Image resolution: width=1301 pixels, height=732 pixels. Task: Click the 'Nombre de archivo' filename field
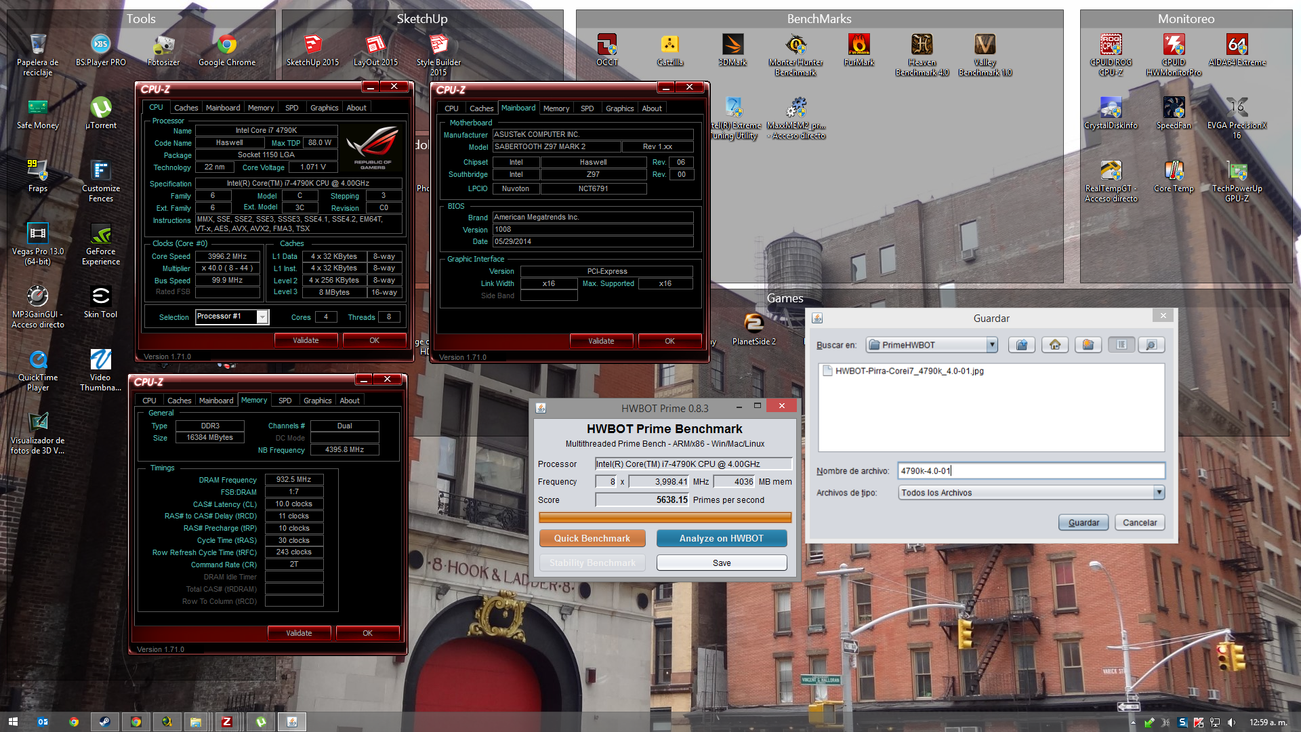1031,470
